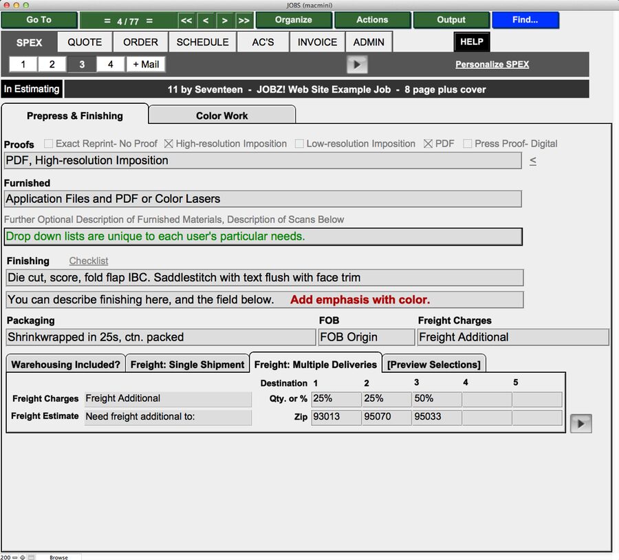Click the first record navigation icon

186,20
